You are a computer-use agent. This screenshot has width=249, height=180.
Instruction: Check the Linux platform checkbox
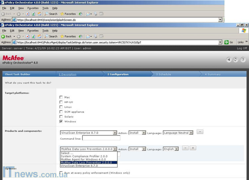(61, 107)
